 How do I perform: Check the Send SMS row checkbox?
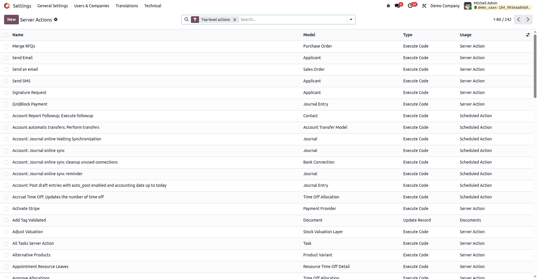(x=6, y=81)
